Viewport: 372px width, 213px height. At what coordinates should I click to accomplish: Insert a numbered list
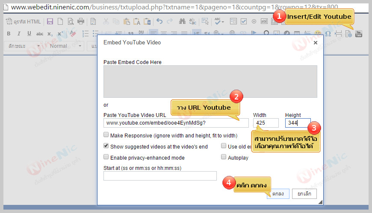pos(86,34)
